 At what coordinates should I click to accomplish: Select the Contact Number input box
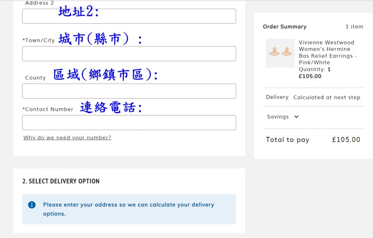point(129,122)
